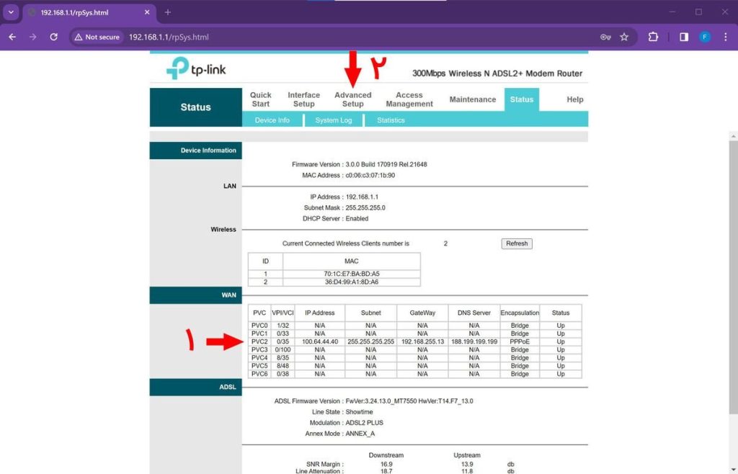
Task: Click the PVC0 row label
Action: pyautogui.click(x=259, y=326)
